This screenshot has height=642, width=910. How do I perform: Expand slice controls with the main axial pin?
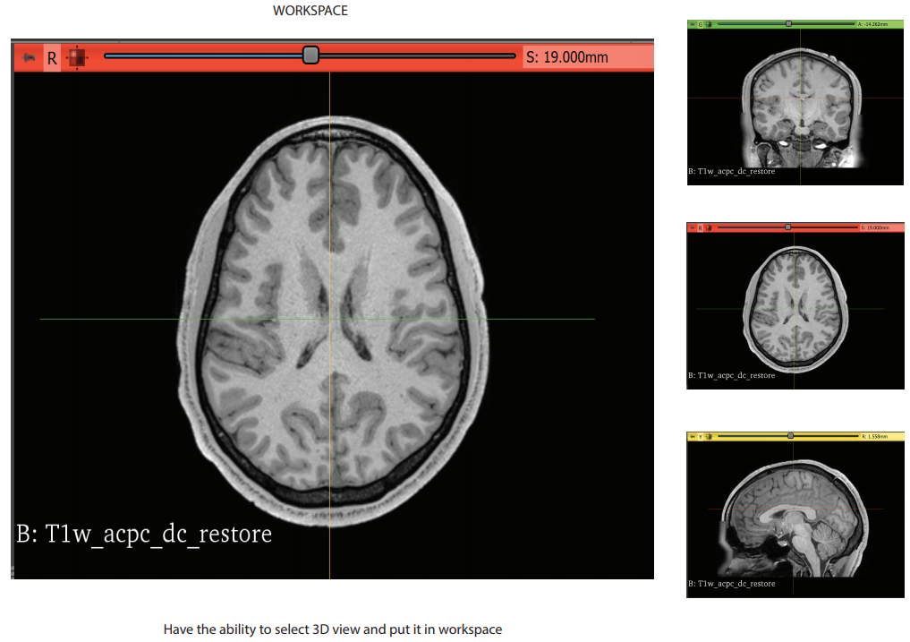29,56
